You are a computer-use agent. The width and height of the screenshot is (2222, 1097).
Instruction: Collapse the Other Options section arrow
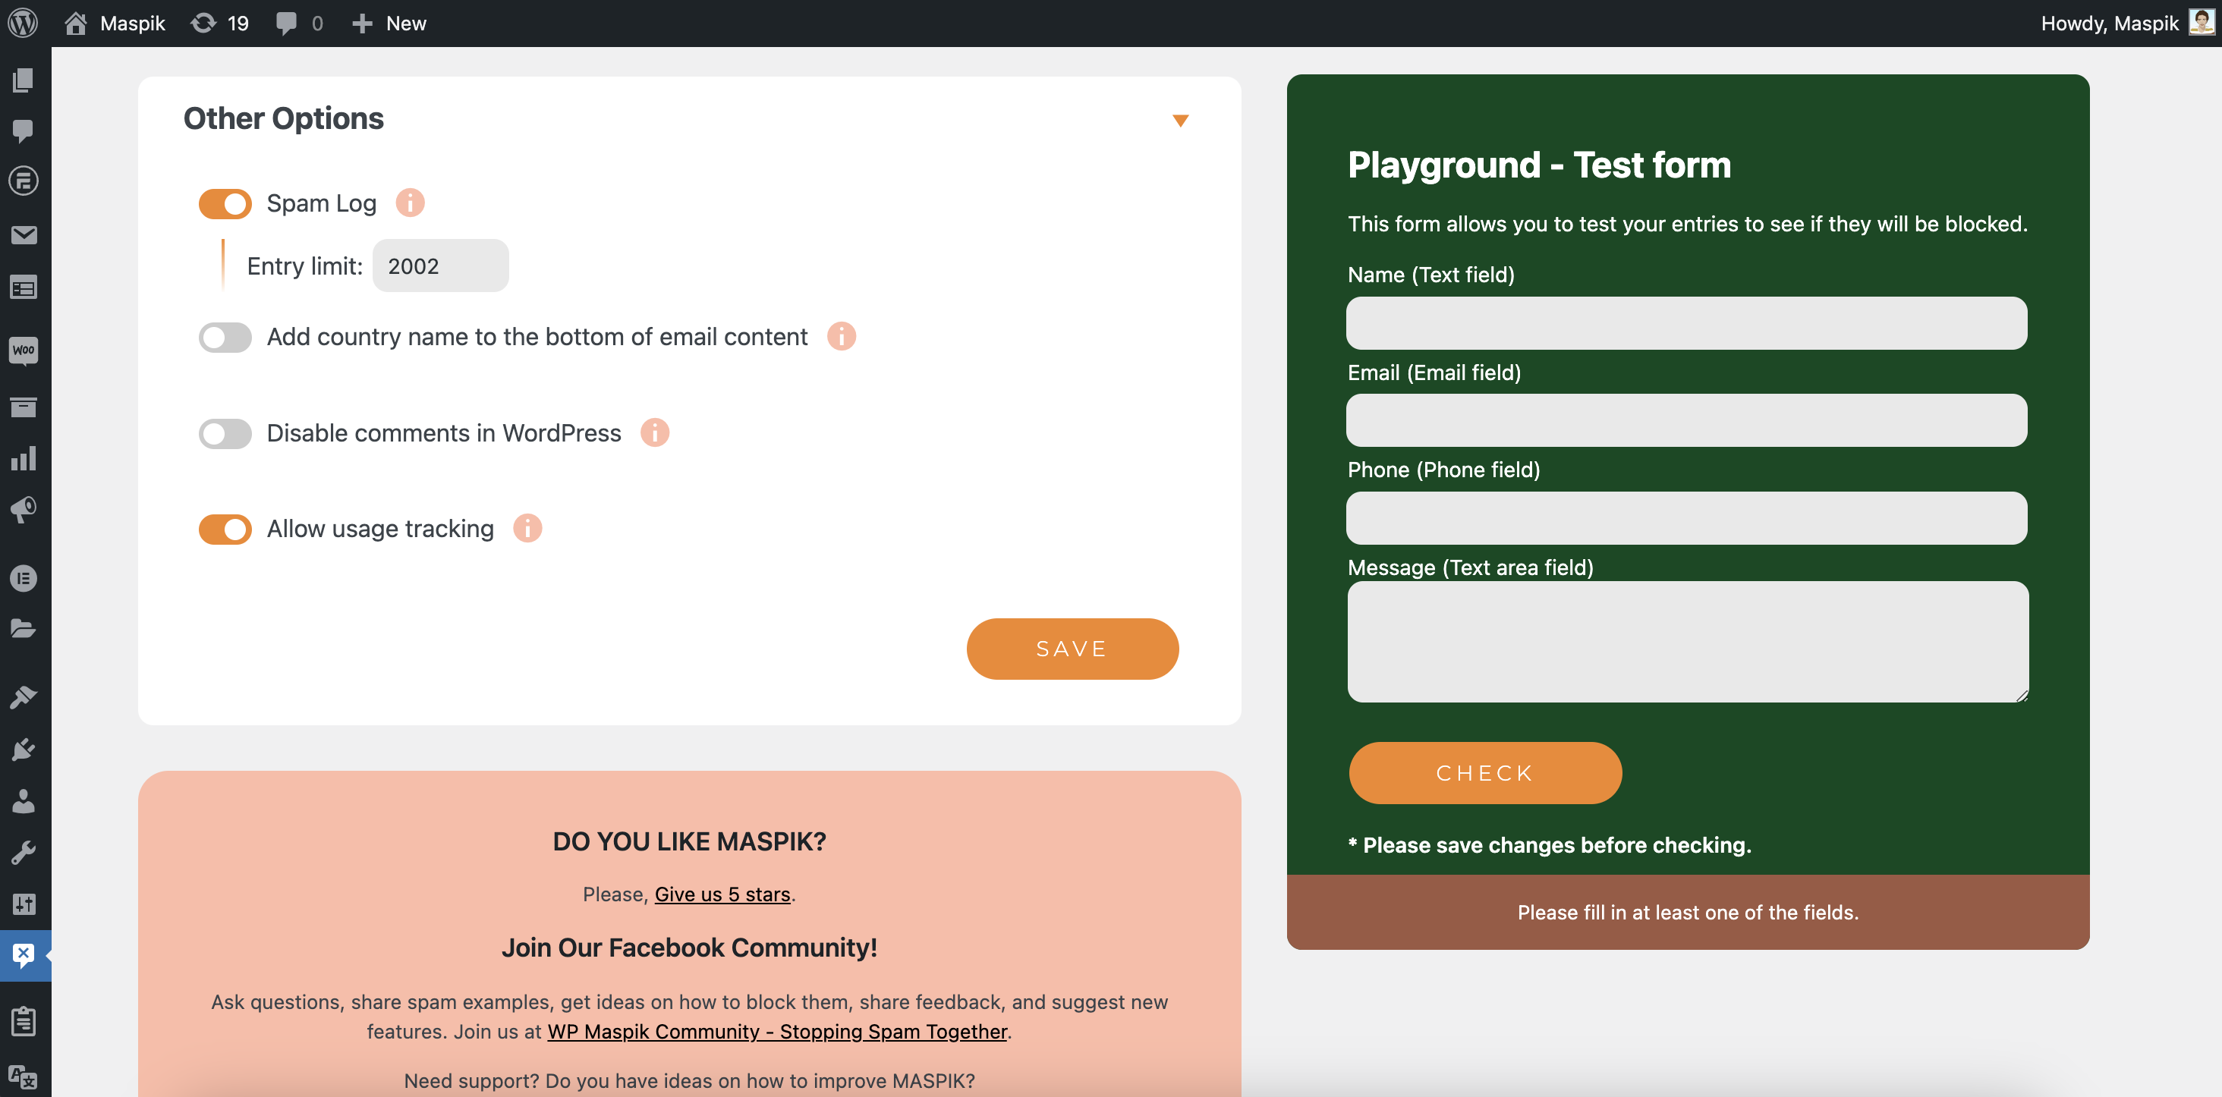1180,121
